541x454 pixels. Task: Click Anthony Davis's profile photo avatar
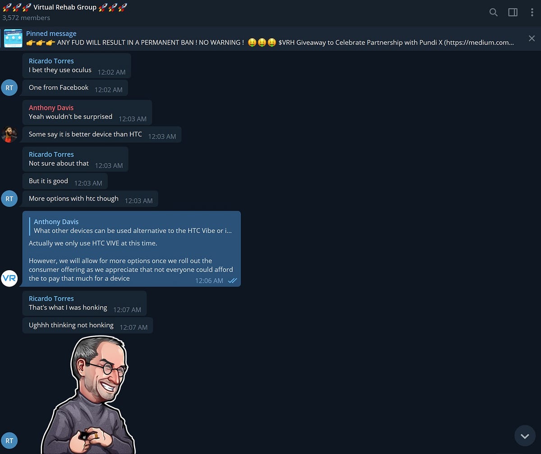[9, 134]
